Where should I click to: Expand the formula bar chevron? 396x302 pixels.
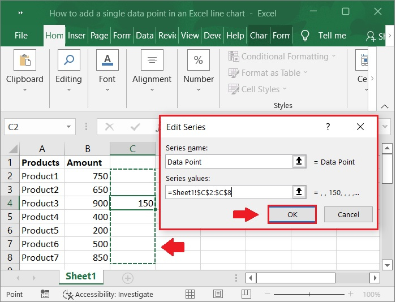[385, 127]
